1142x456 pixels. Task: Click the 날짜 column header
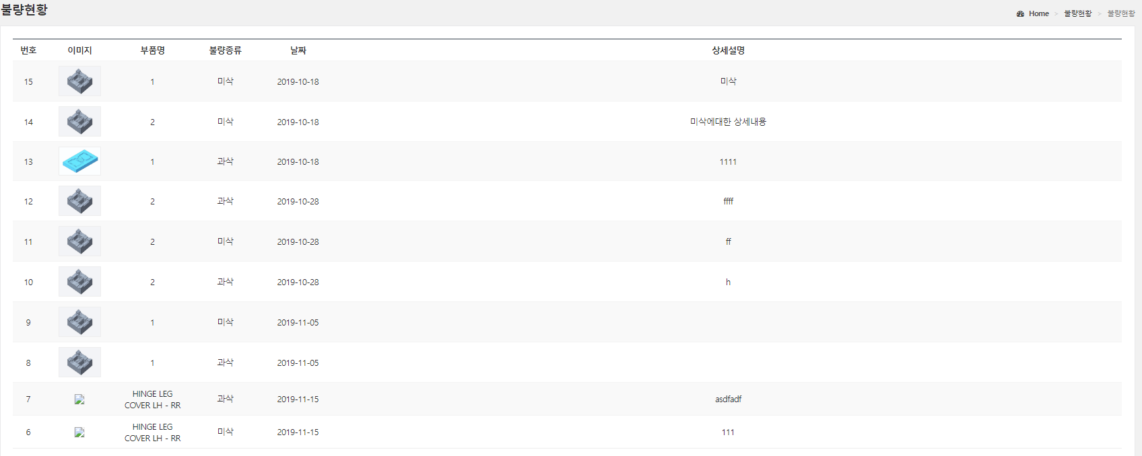(298, 50)
